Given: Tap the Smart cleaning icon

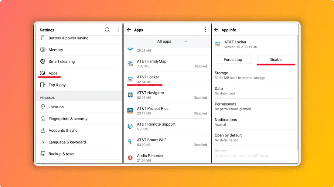Looking at the screenshot, I should pos(43,61).
